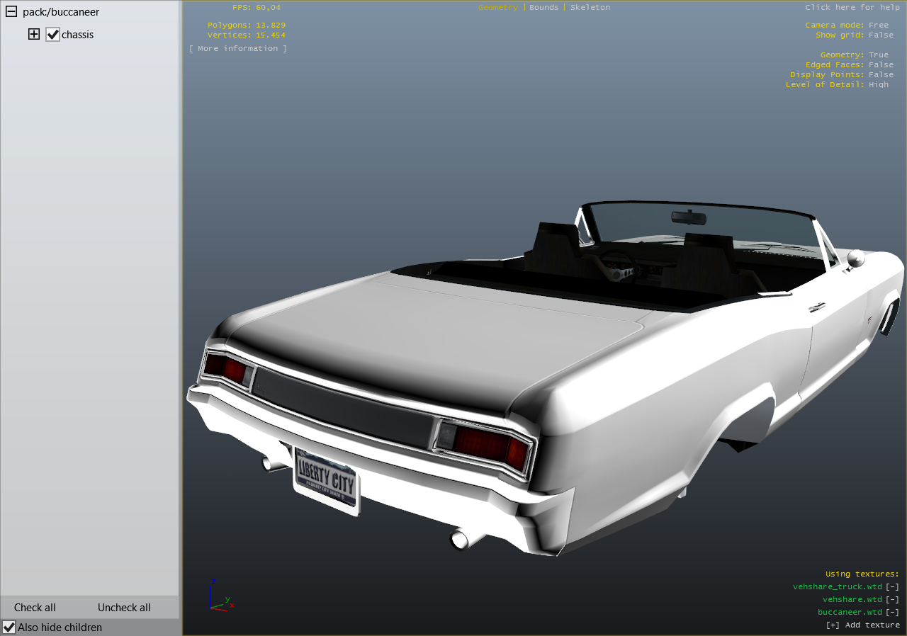Select buccaneer.wtd texture name
Viewport: 907px width, 636px height.
click(x=850, y=612)
